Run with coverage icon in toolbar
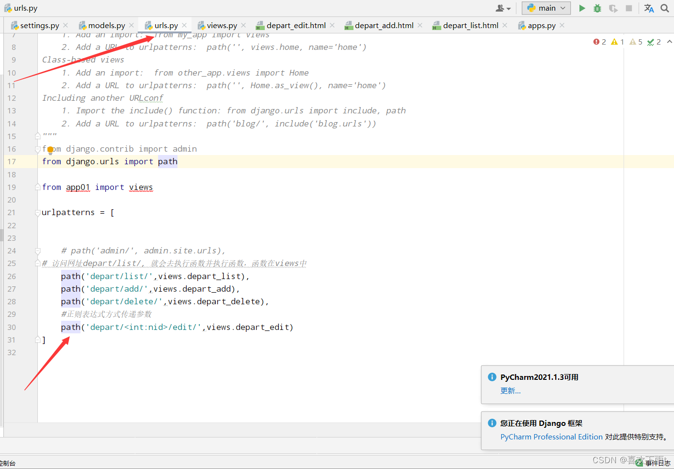674x469 pixels. 613,8
